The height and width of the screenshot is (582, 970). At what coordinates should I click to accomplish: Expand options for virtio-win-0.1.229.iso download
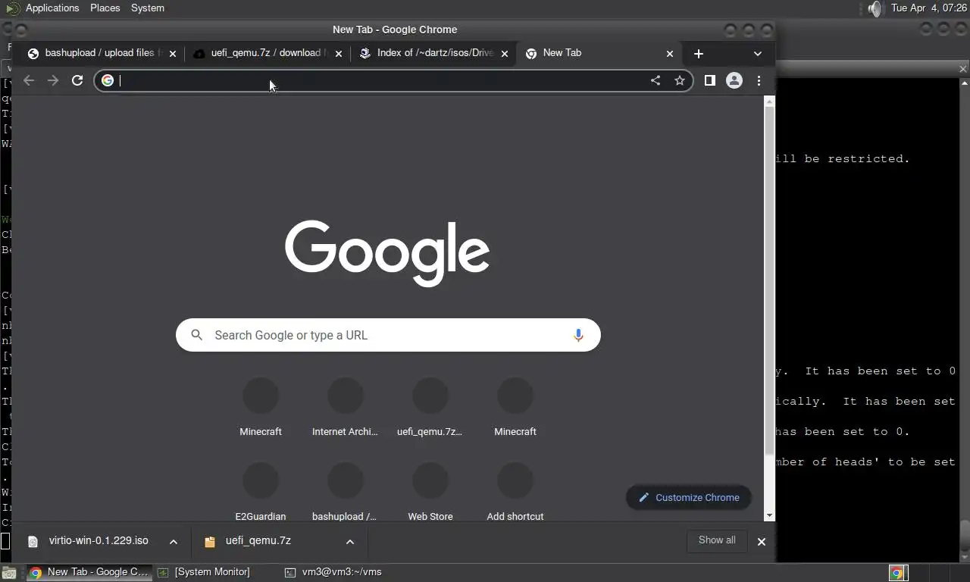pyautogui.click(x=174, y=541)
